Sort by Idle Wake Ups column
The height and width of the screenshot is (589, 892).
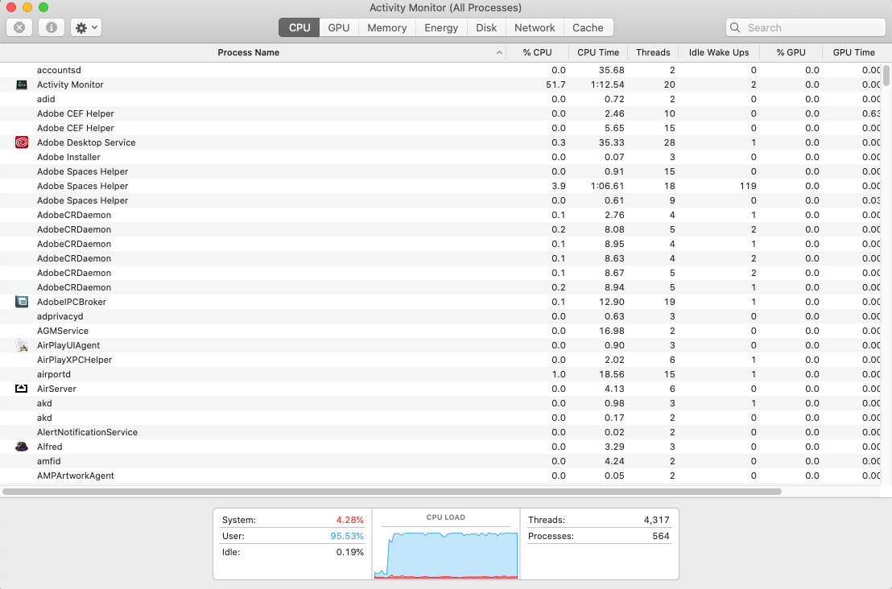click(718, 52)
